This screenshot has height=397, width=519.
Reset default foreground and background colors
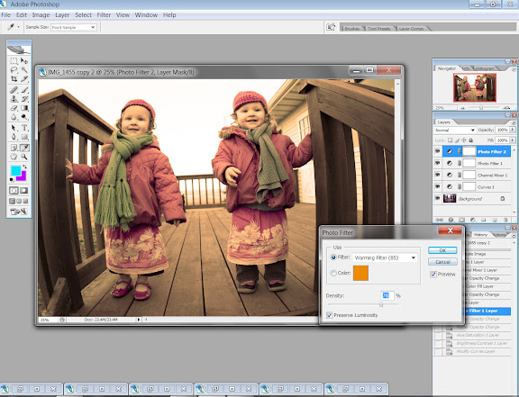(x=12, y=180)
